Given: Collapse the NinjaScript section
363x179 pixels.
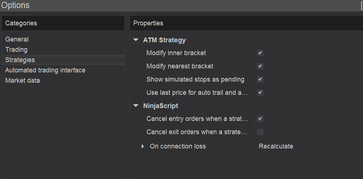Looking at the screenshot, I should click(x=136, y=106).
